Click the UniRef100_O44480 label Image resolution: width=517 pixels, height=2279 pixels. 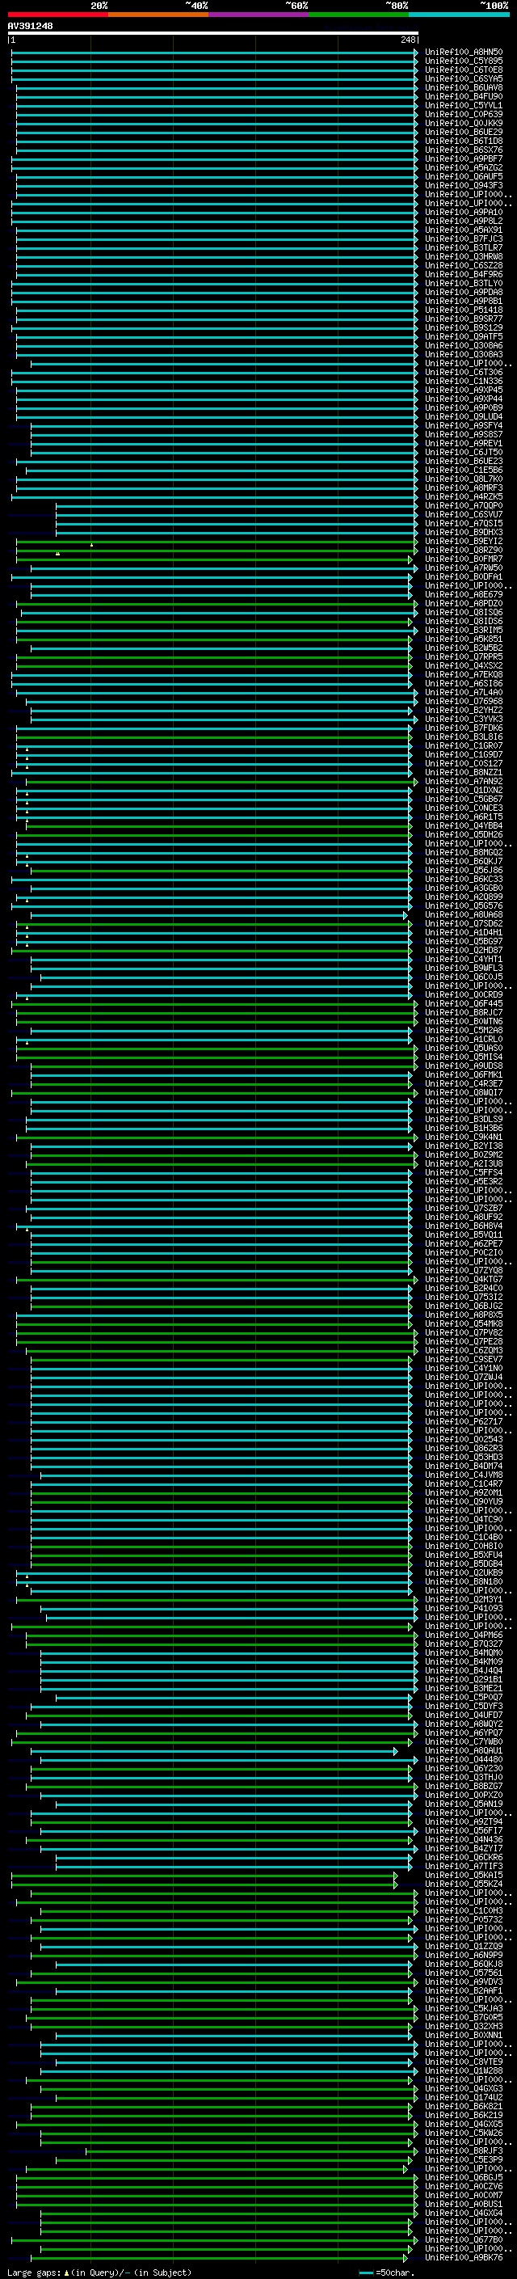click(x=464, y=1760)
